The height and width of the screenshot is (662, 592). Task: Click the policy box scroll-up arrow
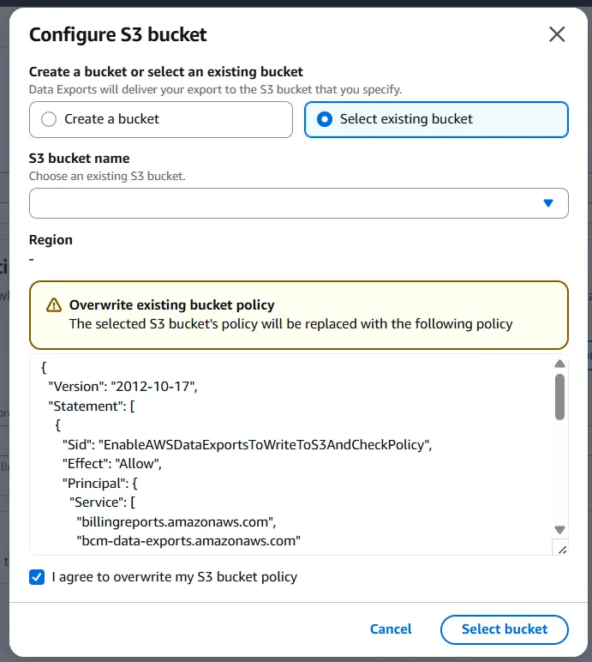559,364
